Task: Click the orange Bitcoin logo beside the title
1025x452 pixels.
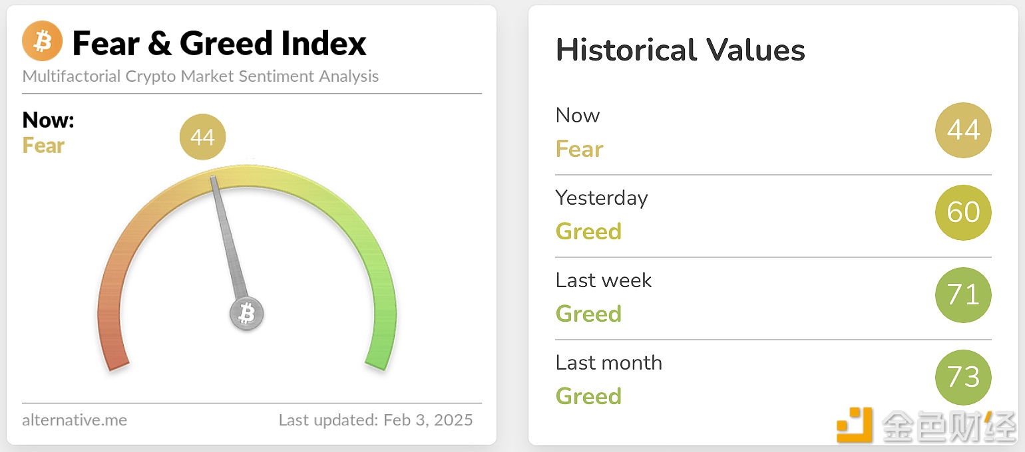Action: point(42,41)
